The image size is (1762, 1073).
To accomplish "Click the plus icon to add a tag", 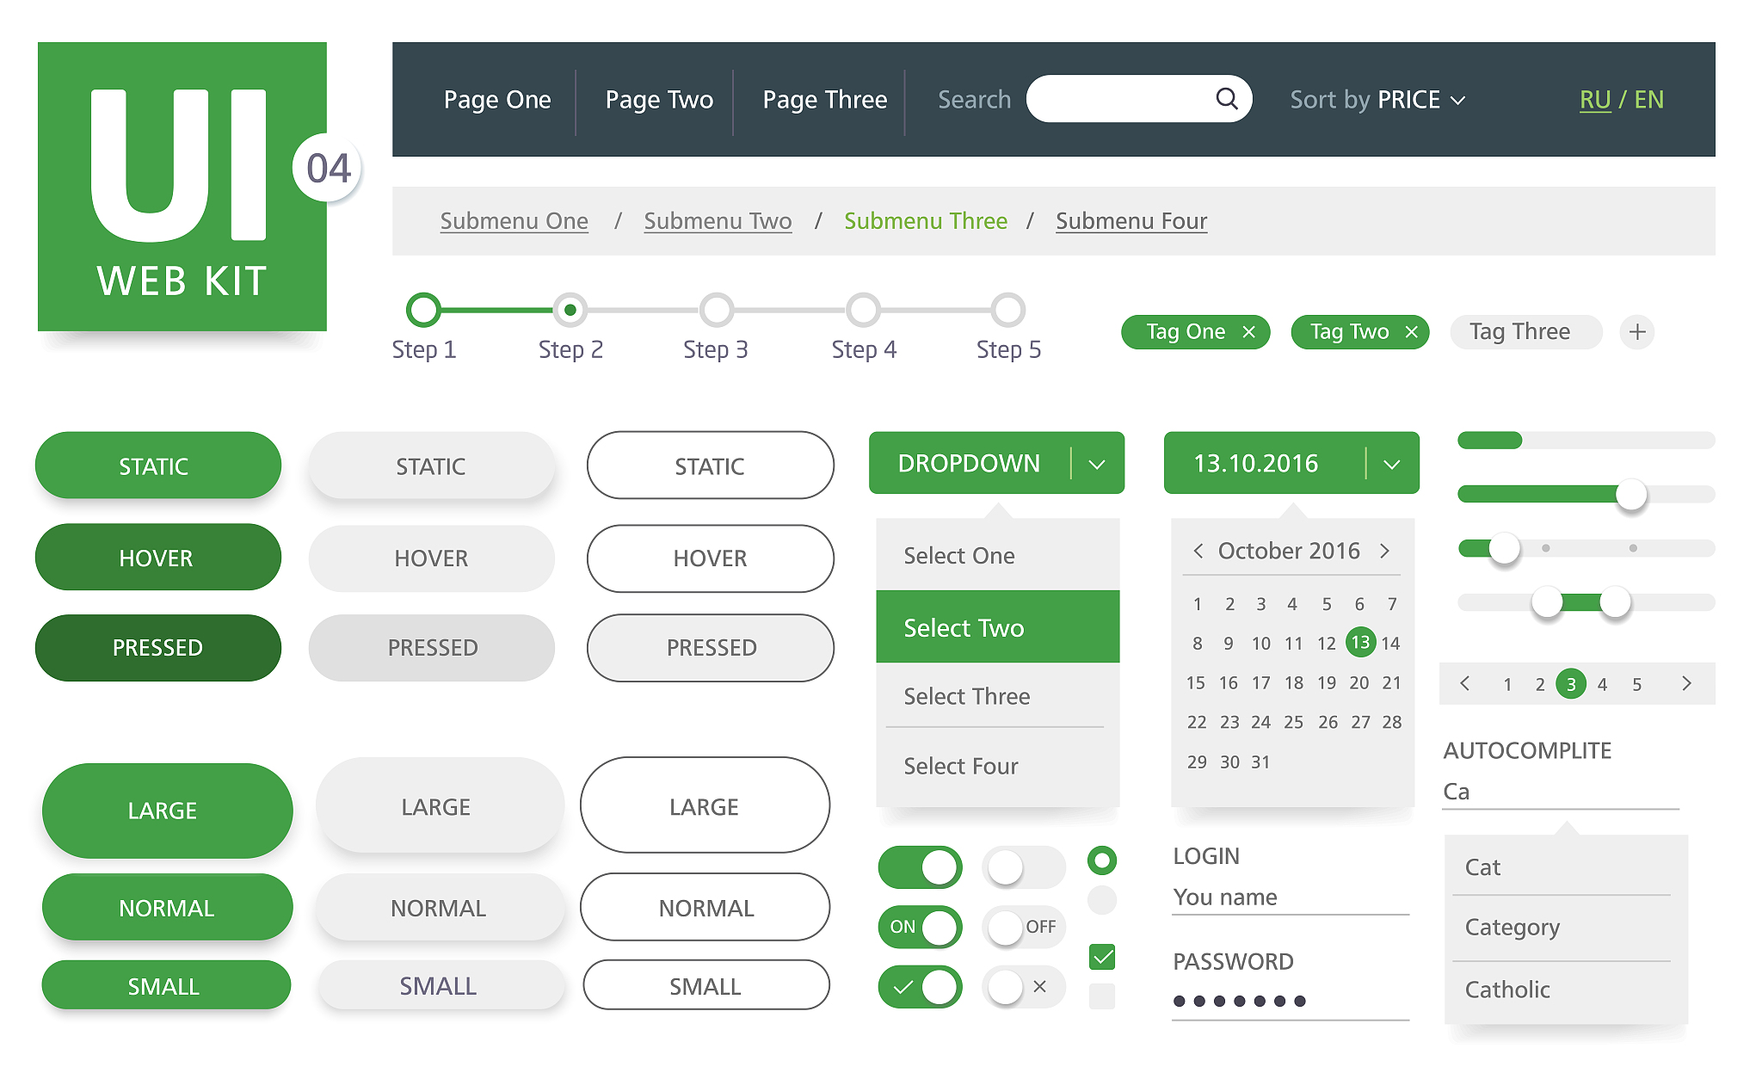I will pos(1637,332).
